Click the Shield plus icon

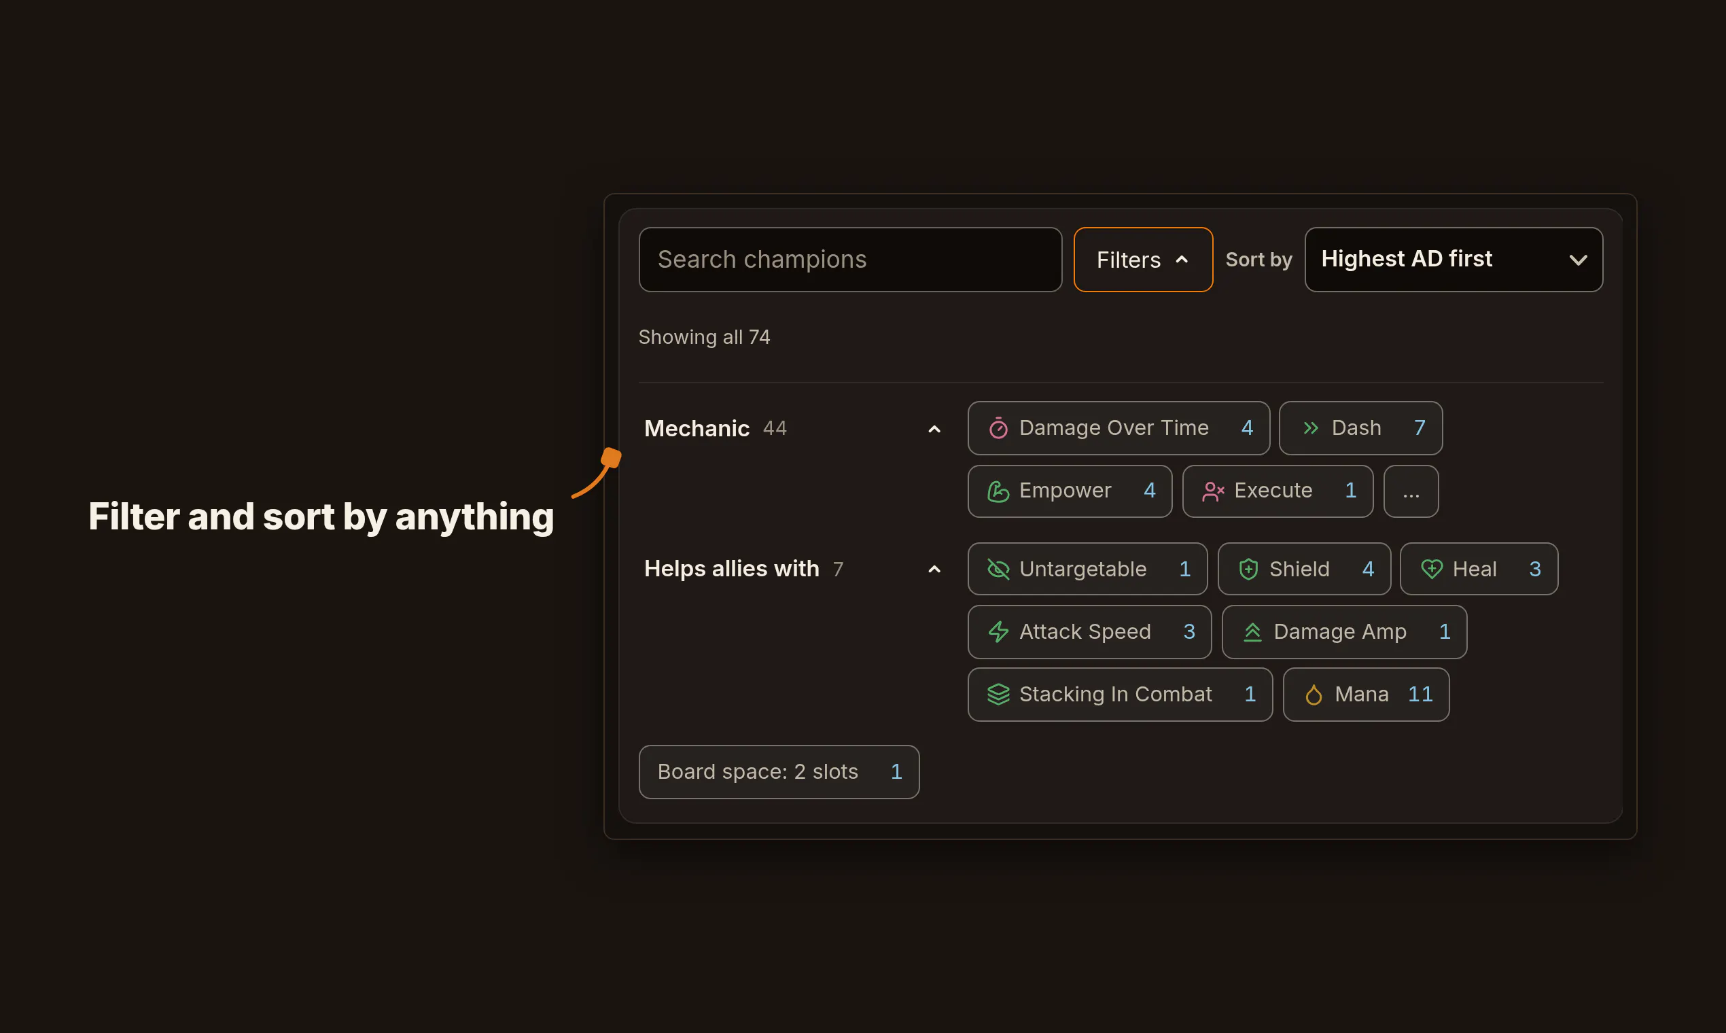(1248, 570)
